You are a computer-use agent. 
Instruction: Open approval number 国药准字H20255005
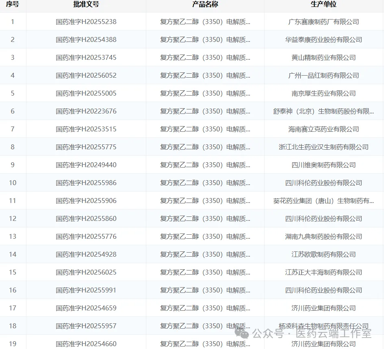coord(86,94)
